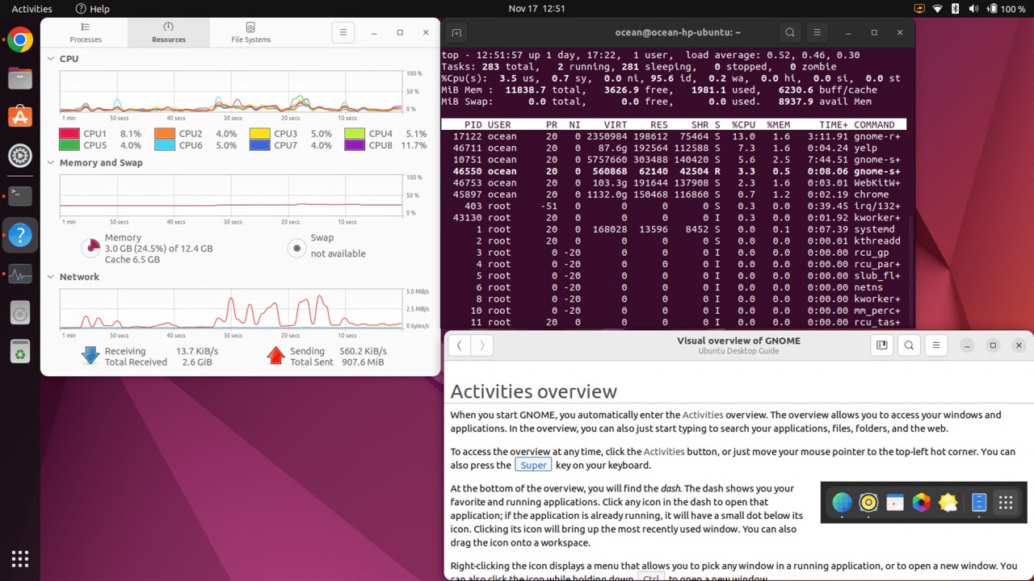This screenshot has width=1034, height=581.
Task: Change the CPU6 color swatch
Action: [x=165, y=145]
